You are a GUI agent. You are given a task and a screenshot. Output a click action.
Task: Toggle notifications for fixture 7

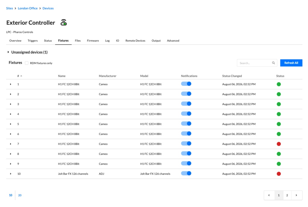186,143
